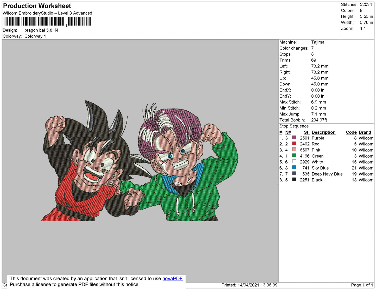376x290 pixels.
Task: Click the embroidery design preview image
Action: point(140,161)
